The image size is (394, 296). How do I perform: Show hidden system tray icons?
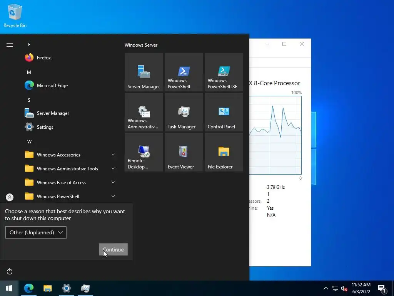click(326, 288)
